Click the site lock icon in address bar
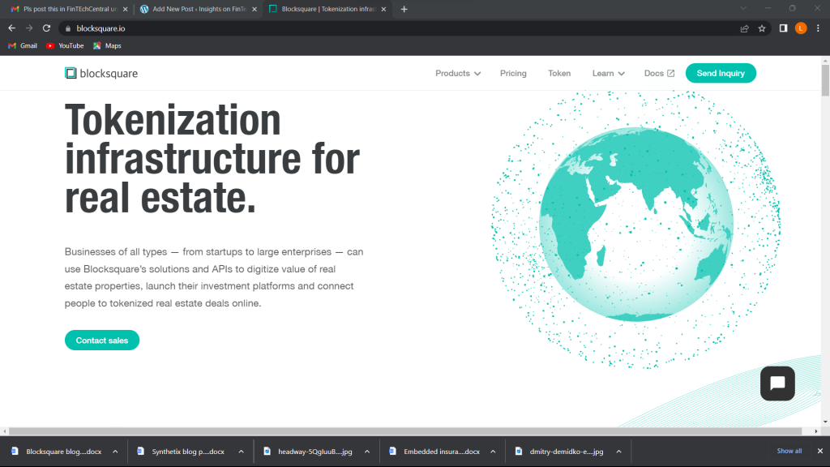830x467 pixels. click(x=68, y=28)
